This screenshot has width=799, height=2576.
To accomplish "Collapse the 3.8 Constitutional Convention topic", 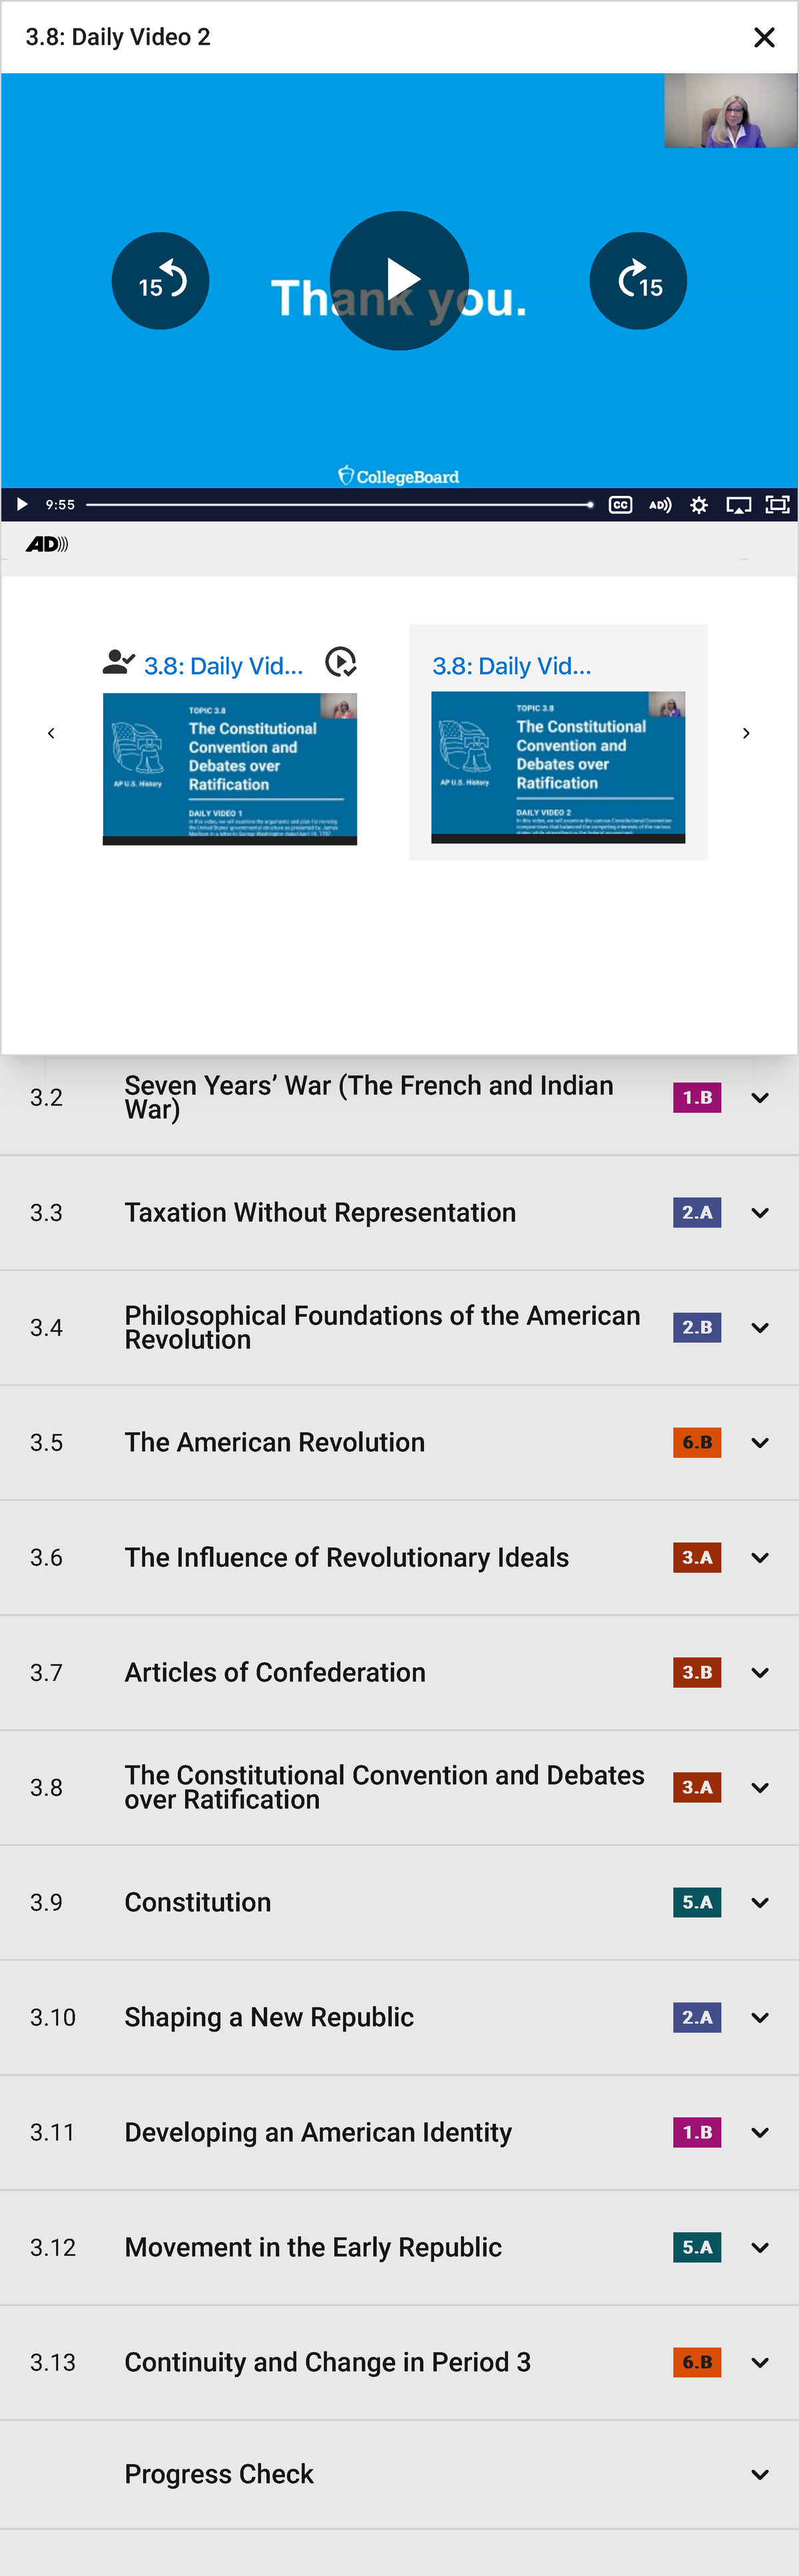I will click(x=760, y=1787).
